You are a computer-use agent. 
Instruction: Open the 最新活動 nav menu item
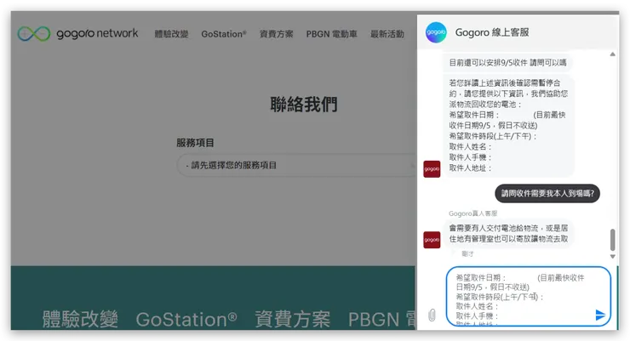point(387,34)
